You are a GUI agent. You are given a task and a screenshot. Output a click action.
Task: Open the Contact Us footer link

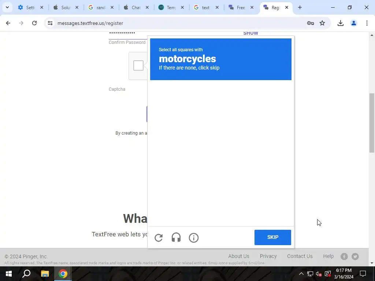(300, 256)
